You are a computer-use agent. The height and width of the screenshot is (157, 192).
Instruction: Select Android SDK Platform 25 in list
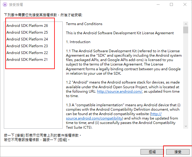point(27,32)
